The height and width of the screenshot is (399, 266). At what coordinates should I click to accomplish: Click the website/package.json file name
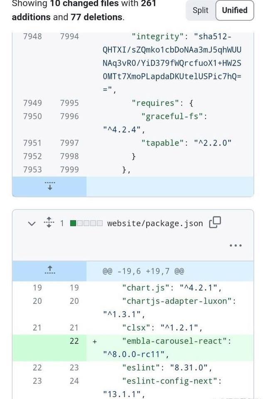155,223
